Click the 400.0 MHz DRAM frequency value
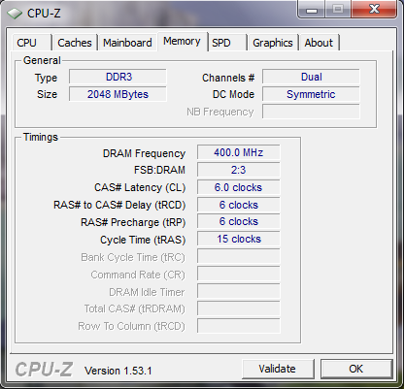Viewport: 405px width, 389px height. click(239, 152)
